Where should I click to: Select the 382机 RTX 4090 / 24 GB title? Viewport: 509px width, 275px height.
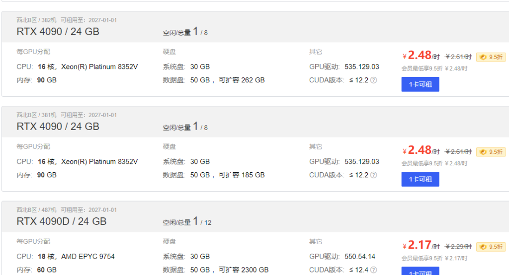pyautogui.click(x=58, y=32)
